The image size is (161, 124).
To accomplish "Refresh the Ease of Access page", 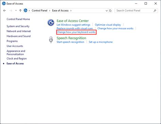I will pos(110,11).
